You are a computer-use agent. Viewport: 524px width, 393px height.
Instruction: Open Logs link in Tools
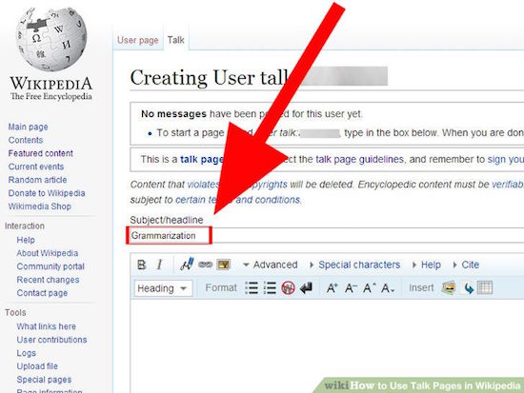point(27,353)
